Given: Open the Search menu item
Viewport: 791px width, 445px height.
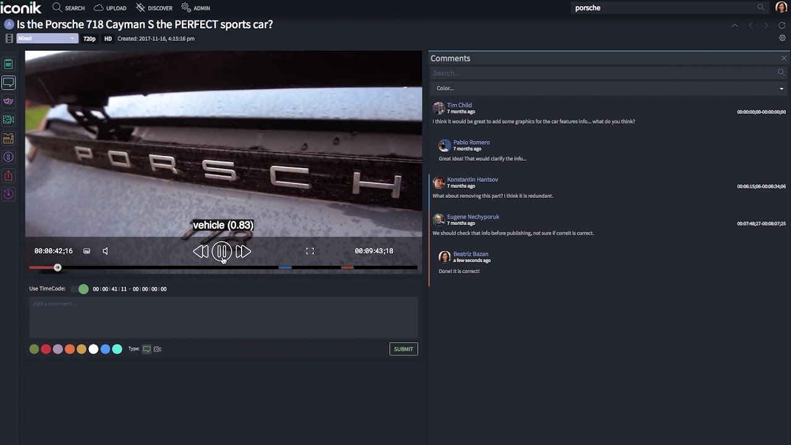Looking at the screenshot, I should (x=69, y=8).
